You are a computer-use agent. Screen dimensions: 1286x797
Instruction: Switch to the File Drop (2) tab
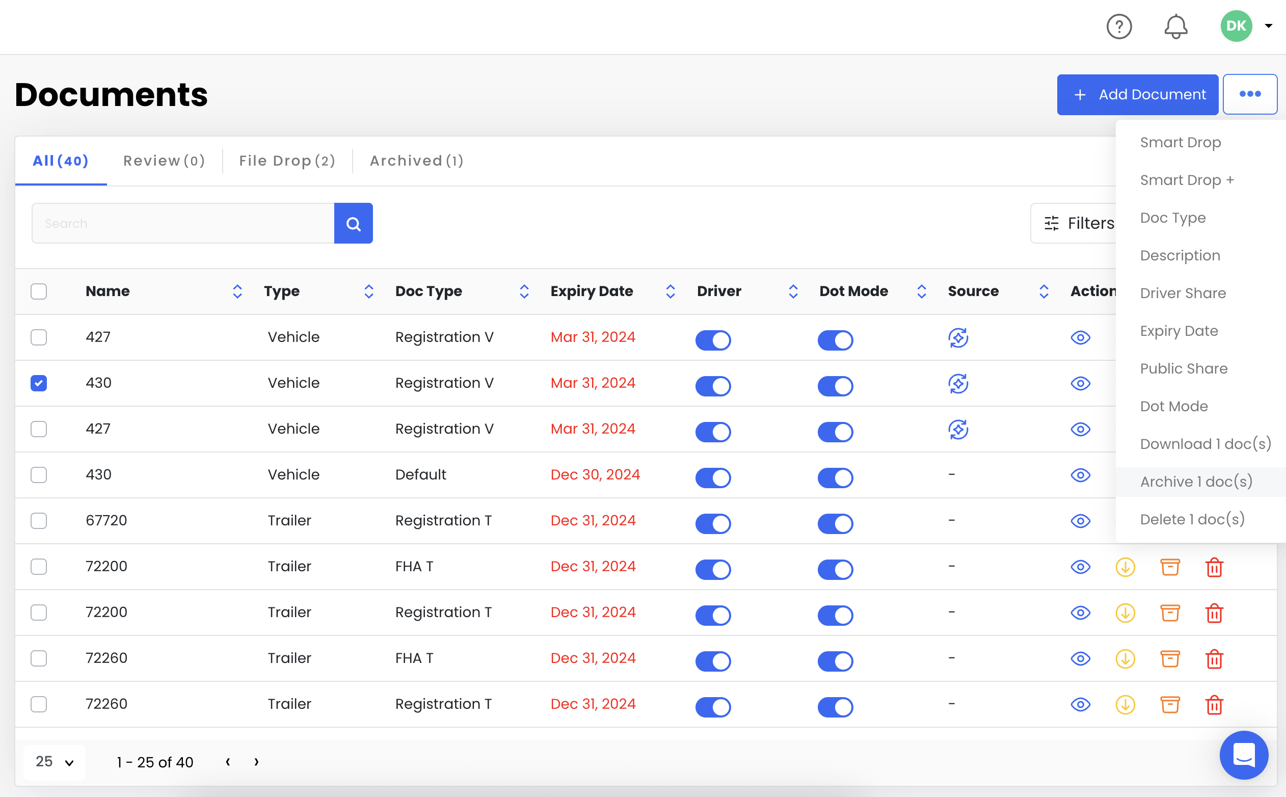click(287, 161)
